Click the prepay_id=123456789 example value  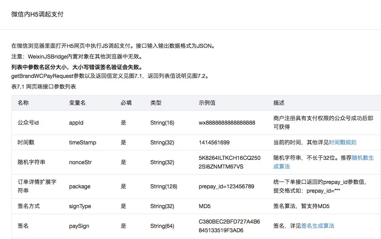226,186
